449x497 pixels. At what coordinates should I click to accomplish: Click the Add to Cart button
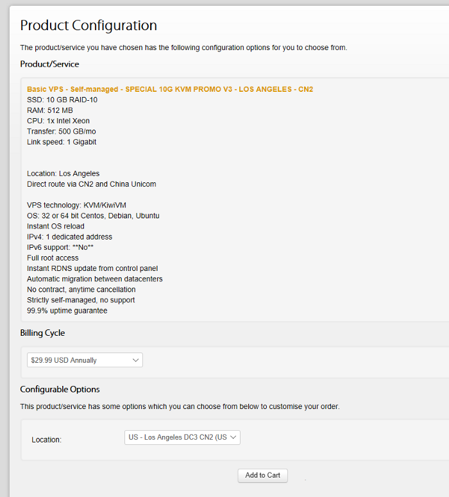coord(262,475)
